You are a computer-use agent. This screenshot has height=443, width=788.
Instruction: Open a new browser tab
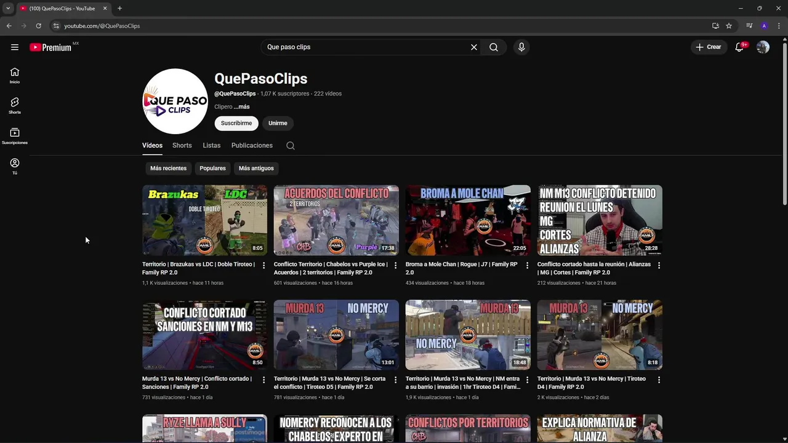tap(119, 9)
